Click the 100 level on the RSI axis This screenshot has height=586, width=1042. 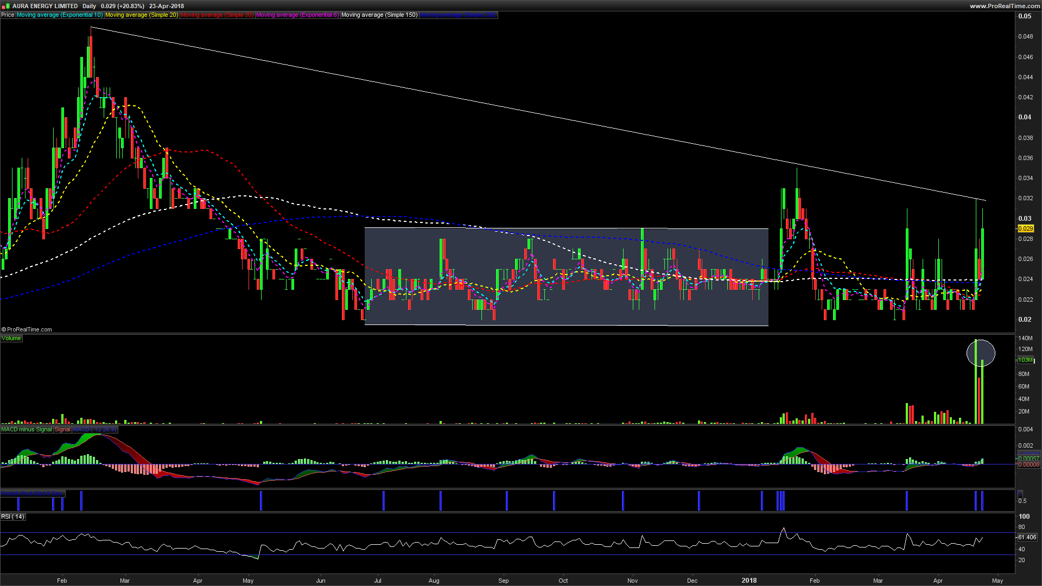[1024, 517]
